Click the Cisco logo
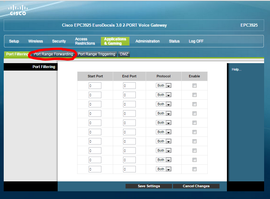 click(18, 10)
